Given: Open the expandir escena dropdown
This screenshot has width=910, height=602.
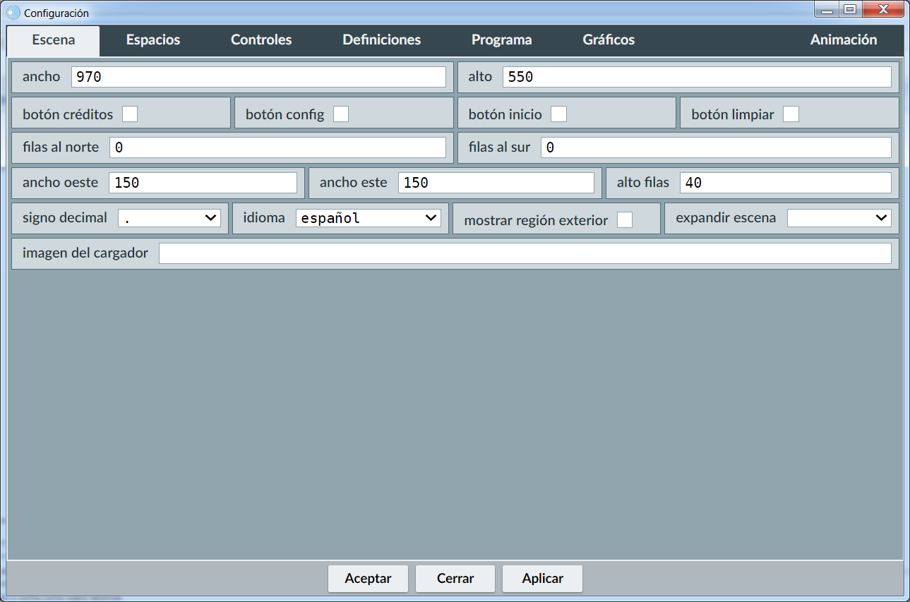Looking at the screenshot, I should pyautogui.click(x=839, y=218).
